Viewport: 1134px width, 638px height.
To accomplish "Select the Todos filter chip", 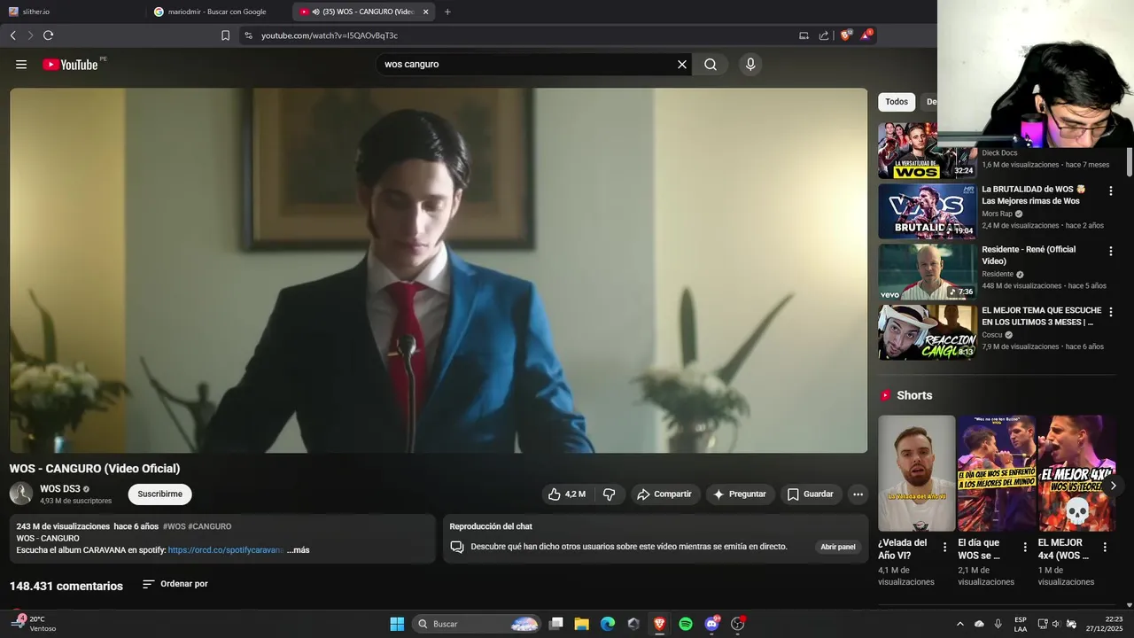I will [897, 102].
